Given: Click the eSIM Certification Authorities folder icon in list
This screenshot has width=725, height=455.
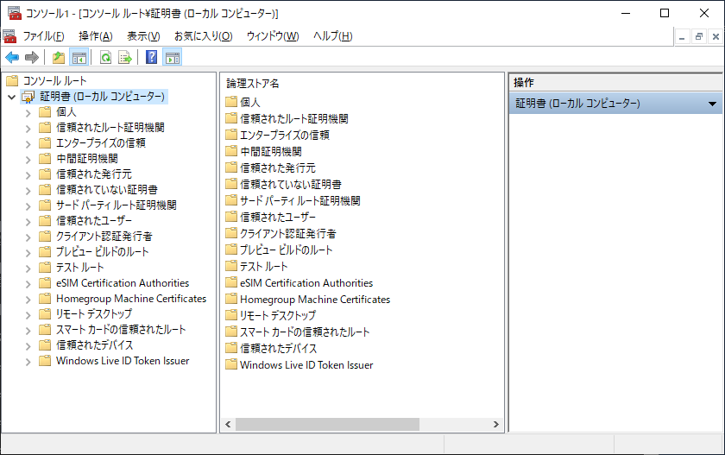Looking at the screenshot, I should (x=231, y=282).
